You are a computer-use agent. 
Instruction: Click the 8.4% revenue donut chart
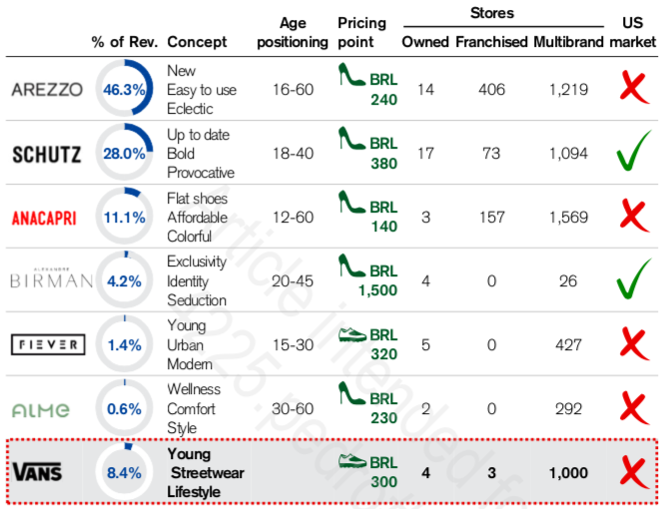tap(124, 472)
